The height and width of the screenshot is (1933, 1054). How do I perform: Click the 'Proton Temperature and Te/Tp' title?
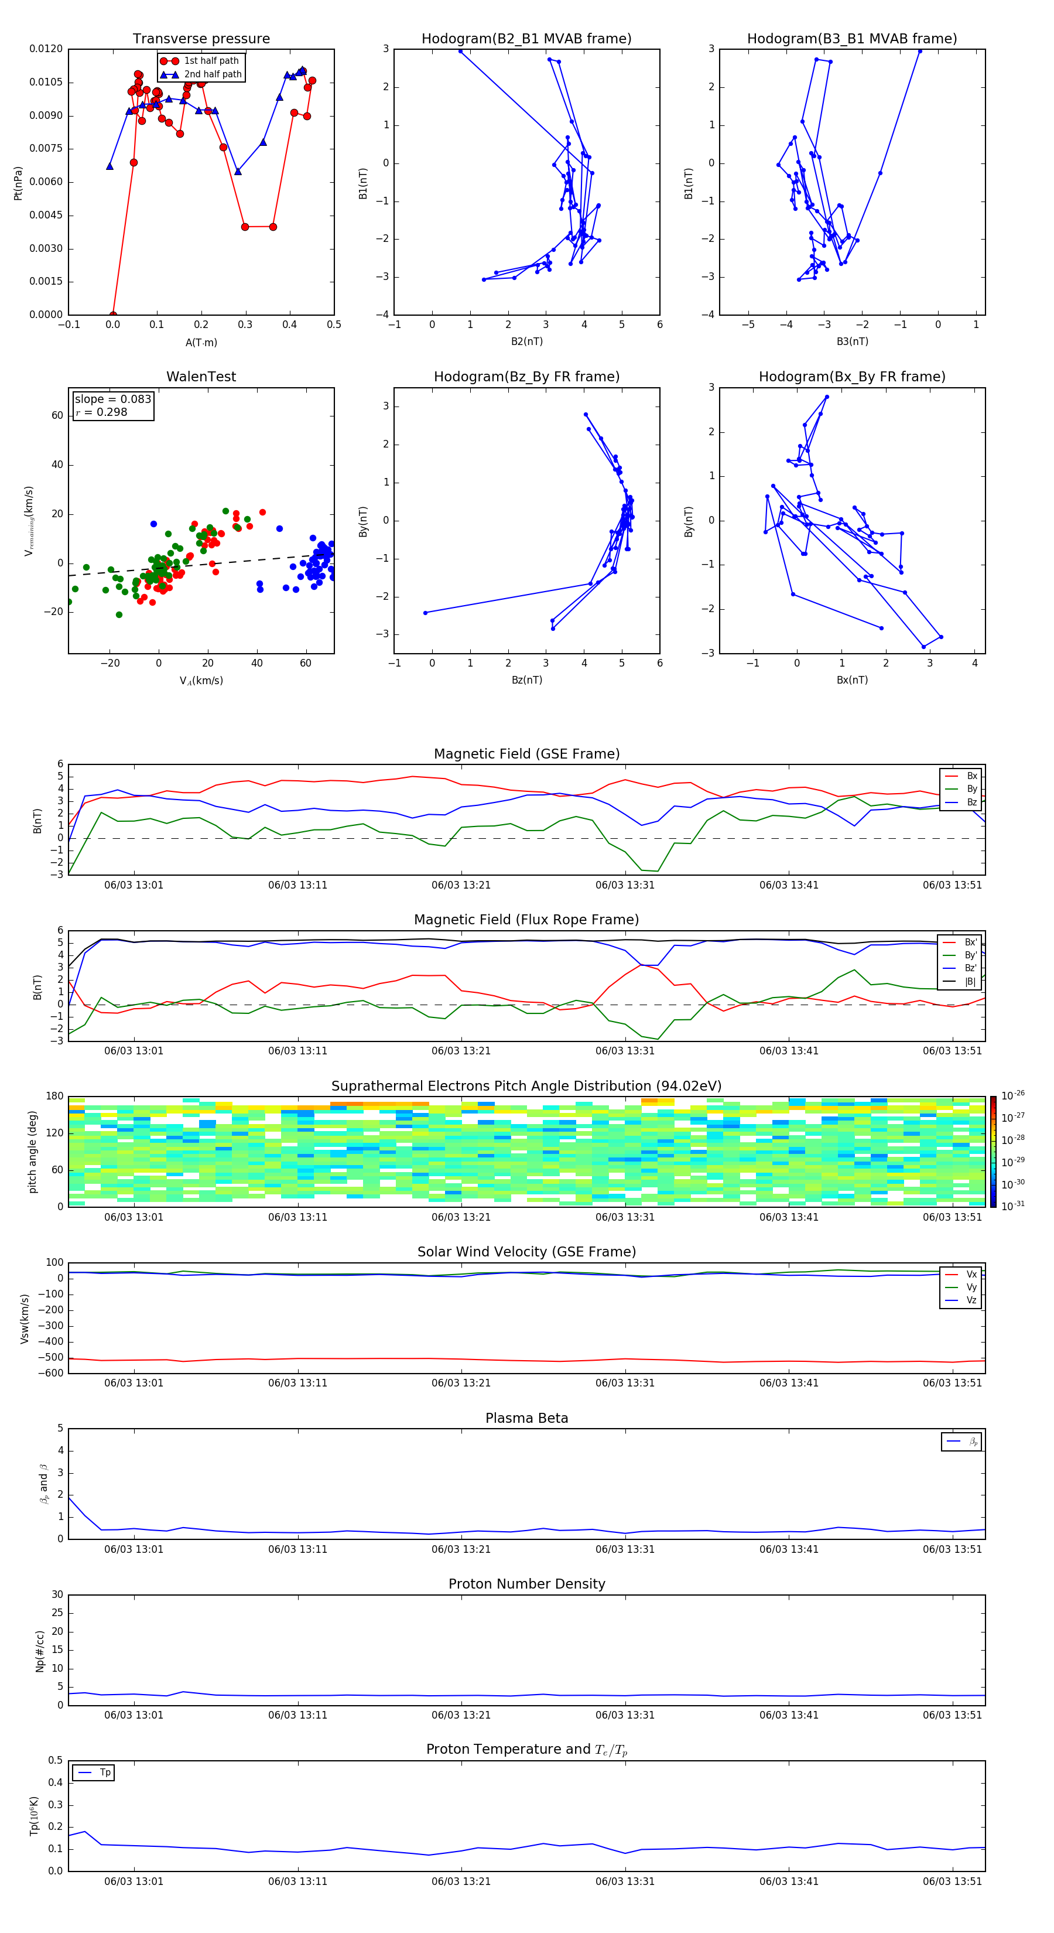pos(526,1749)
